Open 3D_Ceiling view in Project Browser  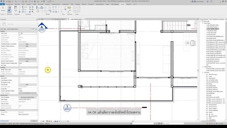click(209, 84)
